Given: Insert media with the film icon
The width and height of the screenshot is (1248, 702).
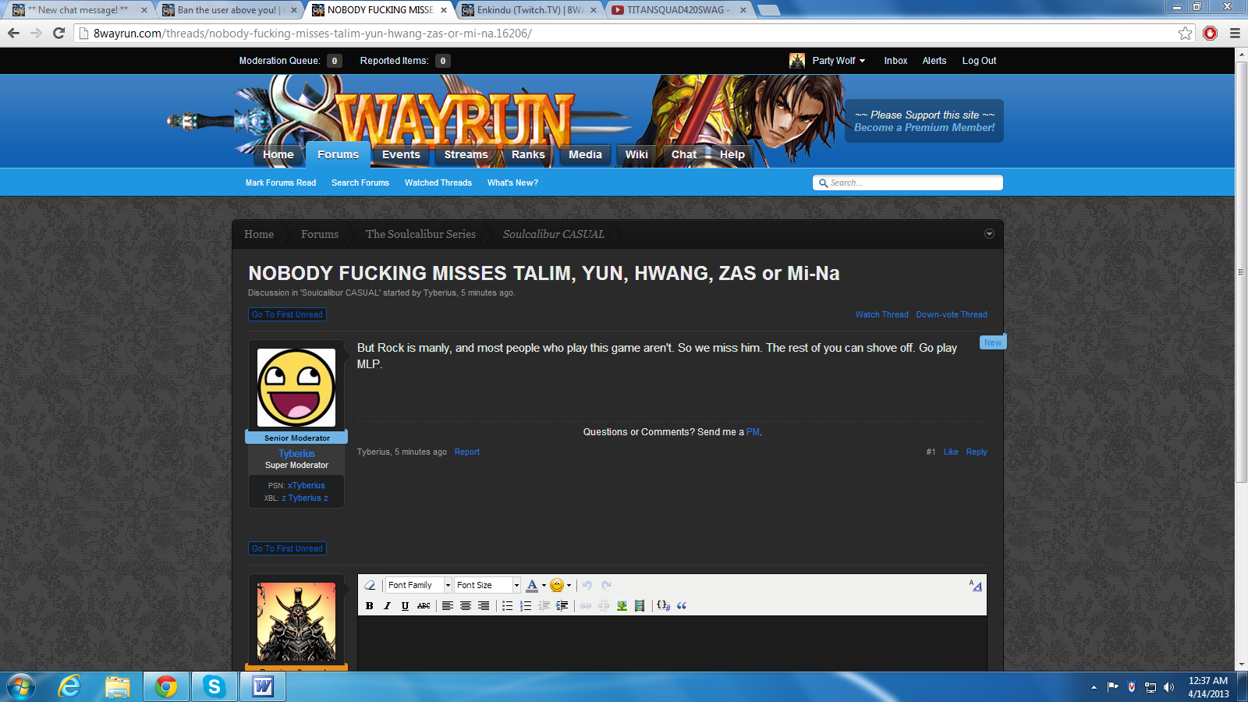Looking at the screenshot, I should 640,606.
